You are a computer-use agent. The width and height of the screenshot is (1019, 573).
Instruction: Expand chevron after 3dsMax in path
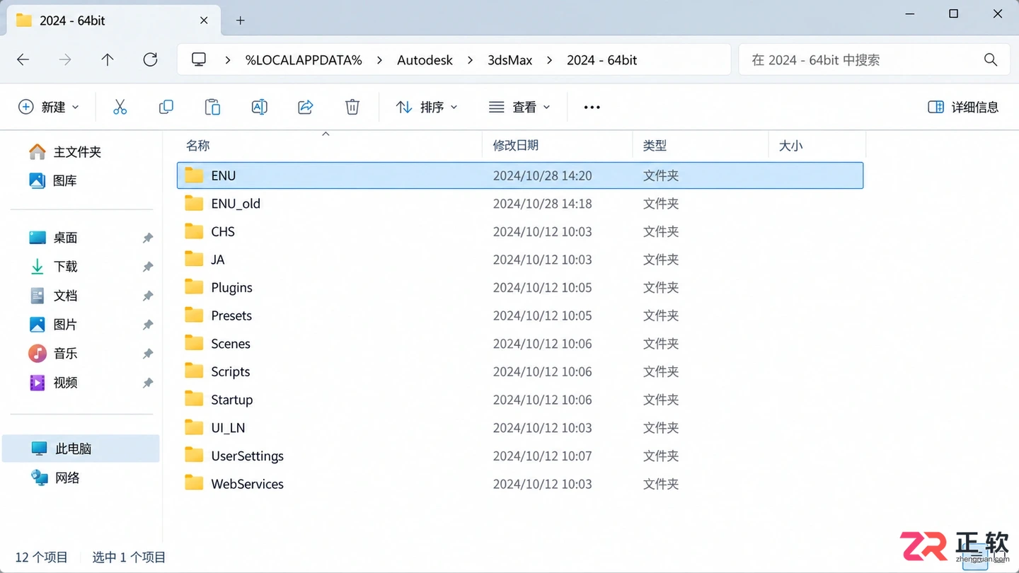click(550, 60)
